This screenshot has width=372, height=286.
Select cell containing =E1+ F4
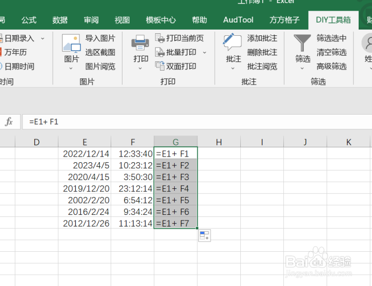(x=176, y=188)
